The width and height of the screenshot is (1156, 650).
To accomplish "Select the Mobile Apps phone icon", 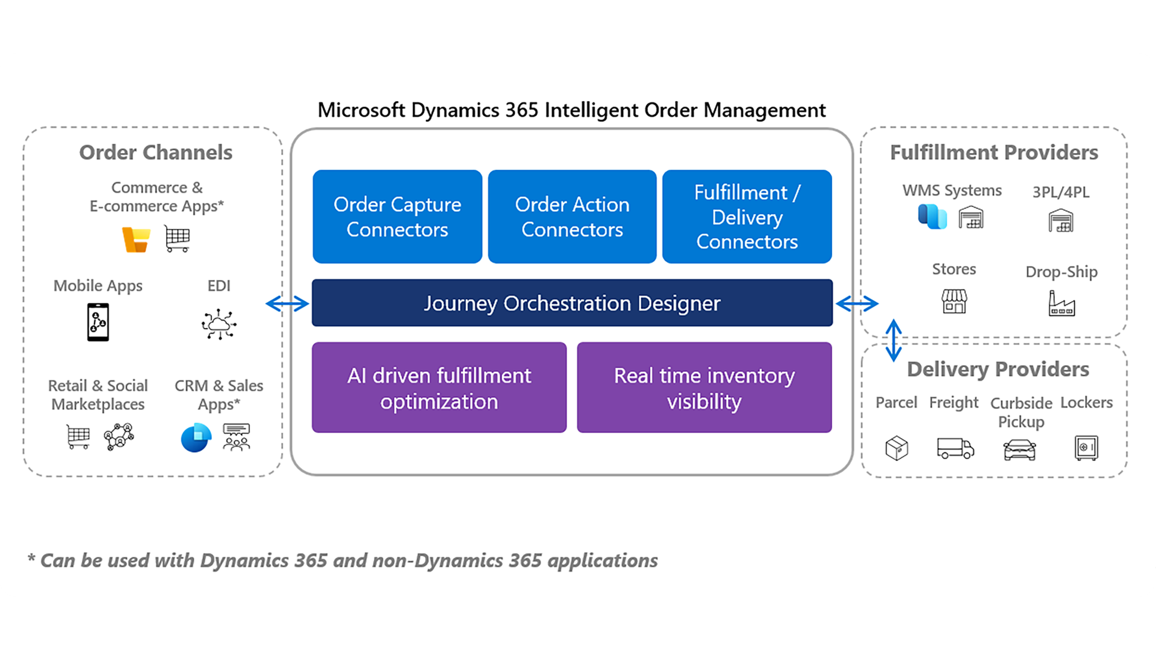I will click(x=98, y=322).
